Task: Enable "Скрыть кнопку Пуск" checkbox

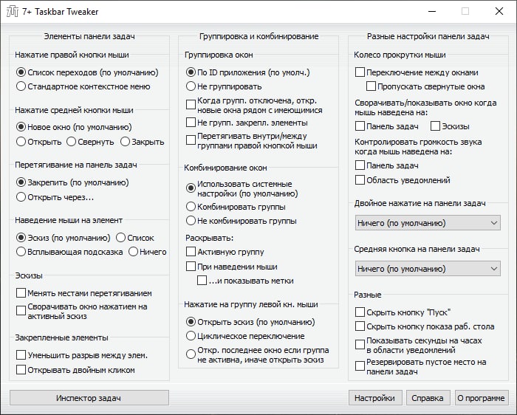Action: tap(360, 312)
